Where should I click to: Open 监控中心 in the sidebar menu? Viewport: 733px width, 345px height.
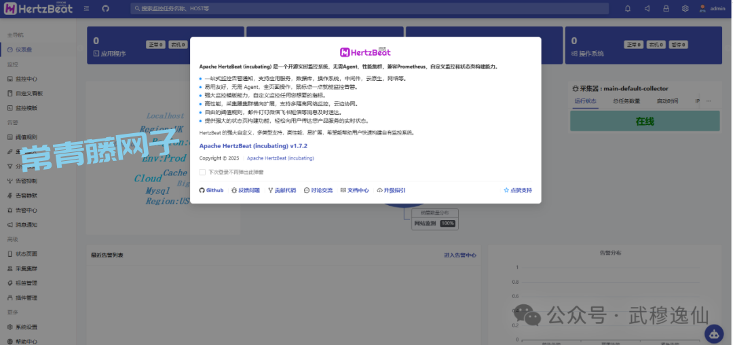click(x=26, y=79)
